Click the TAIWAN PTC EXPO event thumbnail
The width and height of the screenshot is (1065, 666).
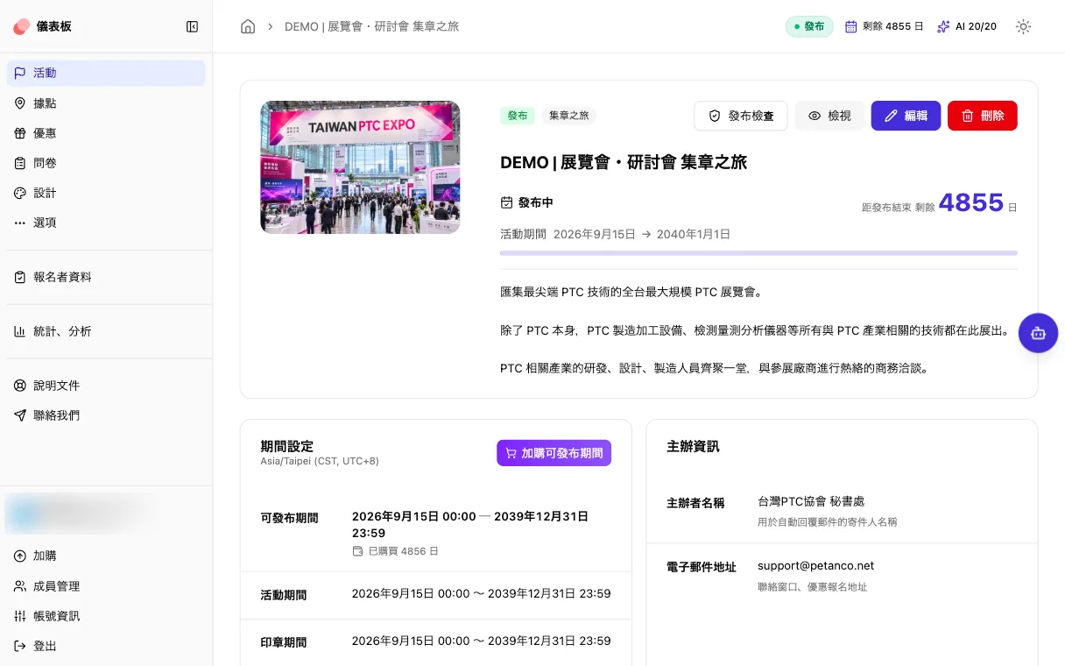[360, 167]
